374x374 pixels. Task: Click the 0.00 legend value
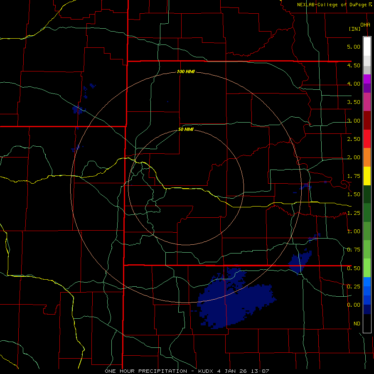[x=354, y=305]
